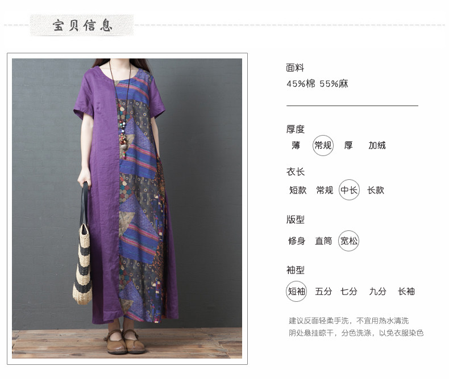Select 常规 under 衣长
Viewport: 449px width, 379px height.
click(325, 190)
